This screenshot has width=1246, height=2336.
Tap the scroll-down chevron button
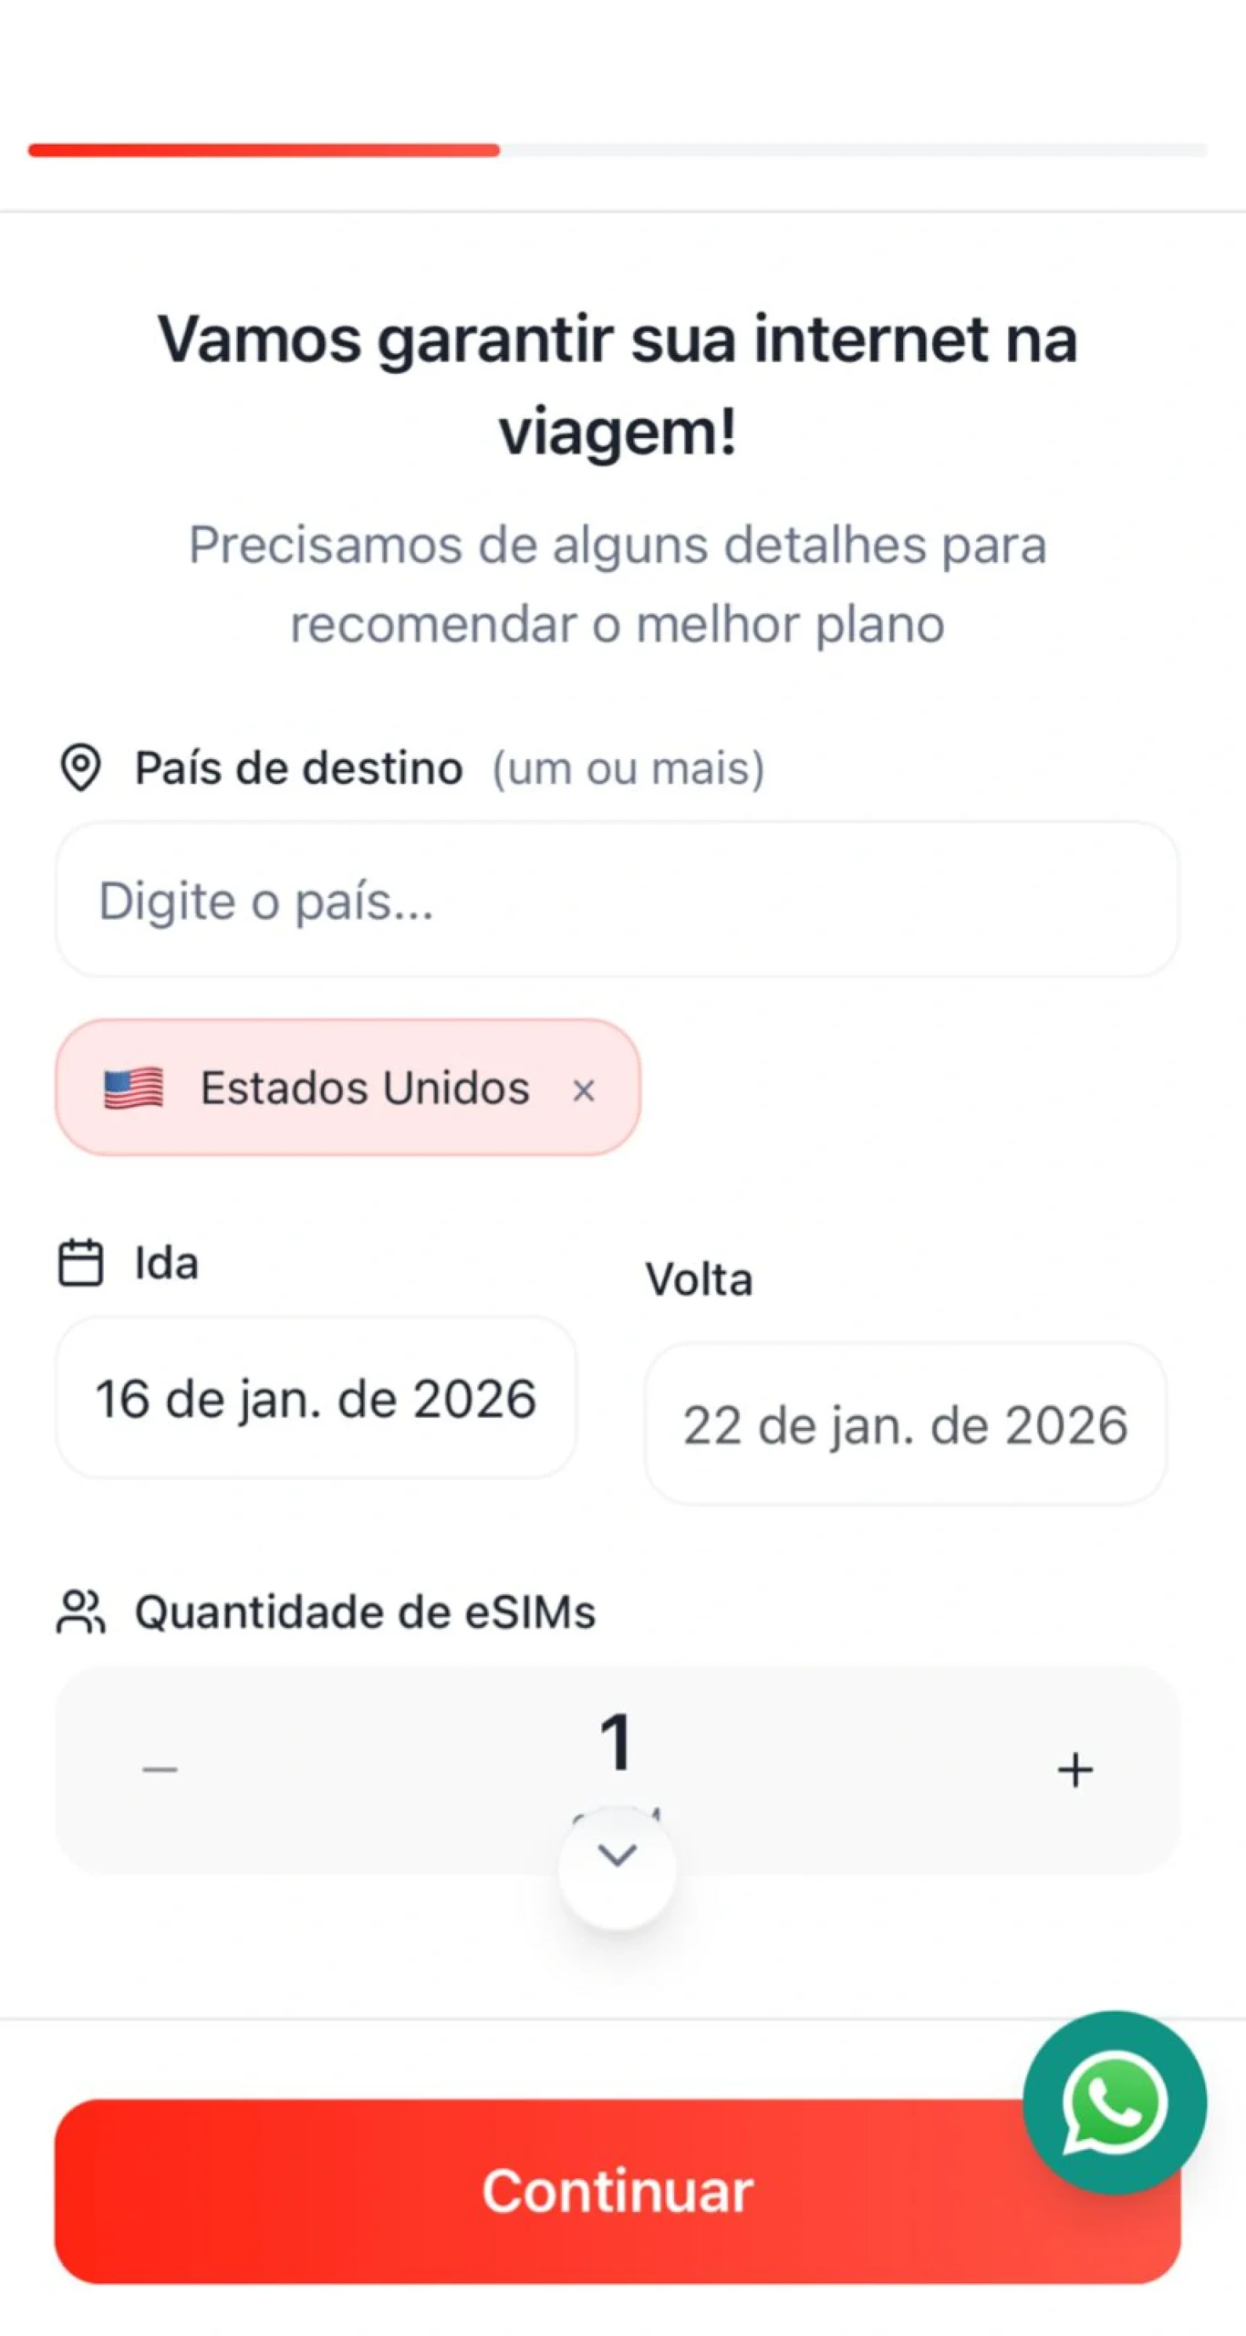coord(618,1855)
